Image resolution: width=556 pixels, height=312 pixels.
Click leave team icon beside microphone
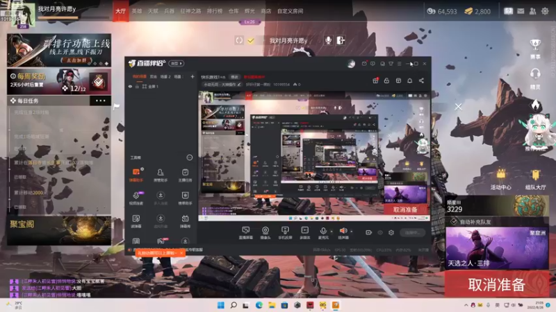(x=341, y=40)
